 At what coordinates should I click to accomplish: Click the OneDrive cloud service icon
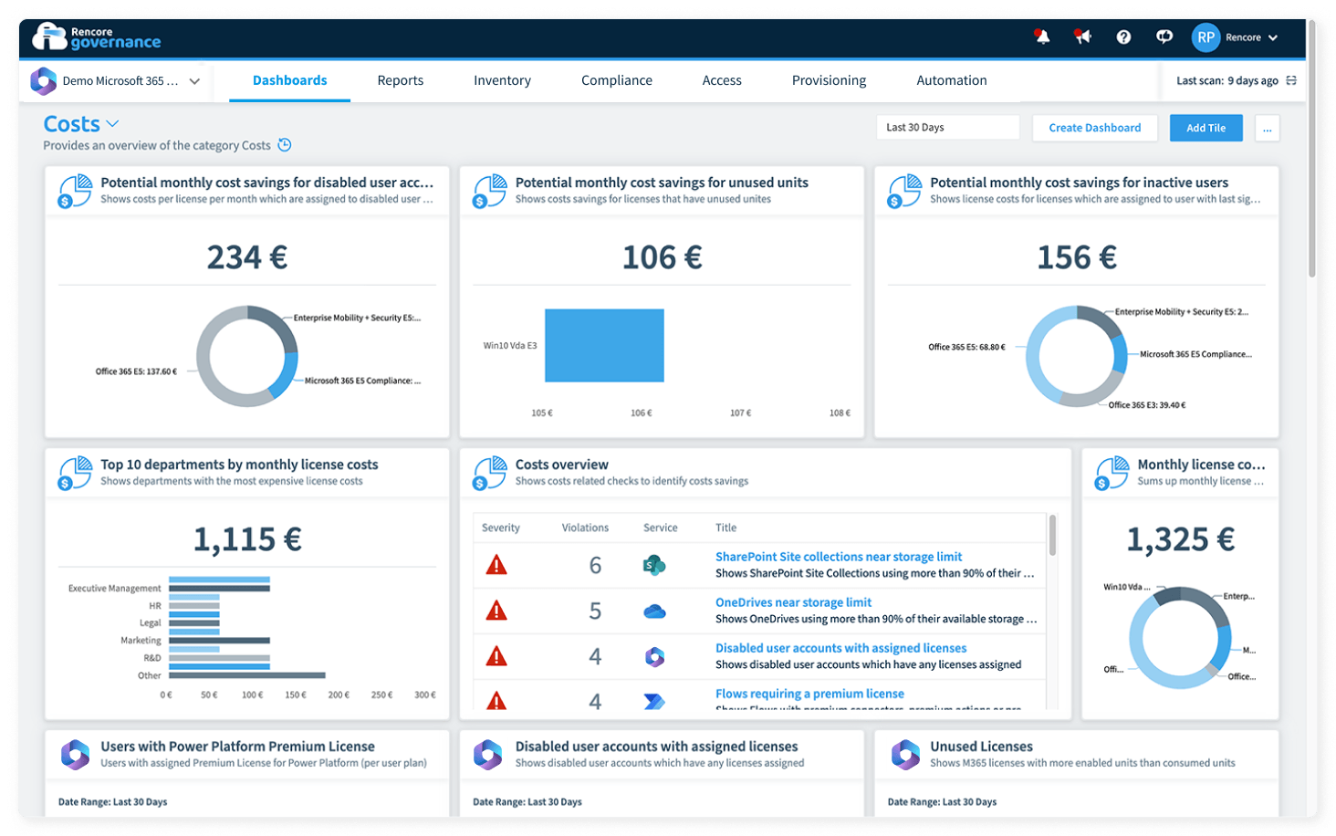654,611
